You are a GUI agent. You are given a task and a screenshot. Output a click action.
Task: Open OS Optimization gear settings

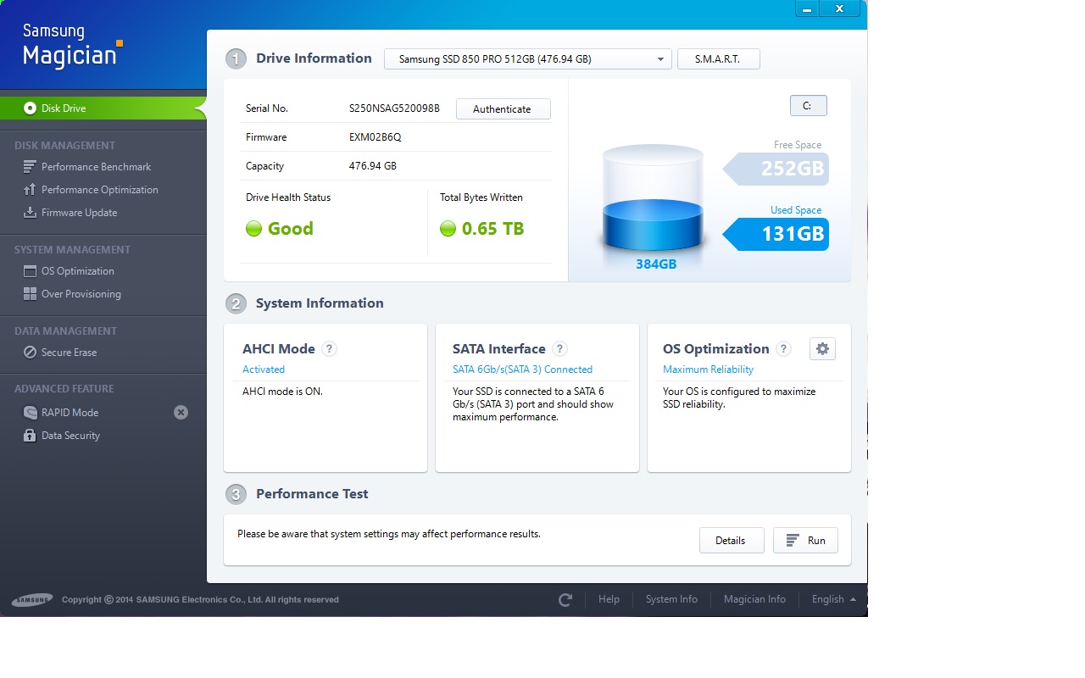point(822,348)
